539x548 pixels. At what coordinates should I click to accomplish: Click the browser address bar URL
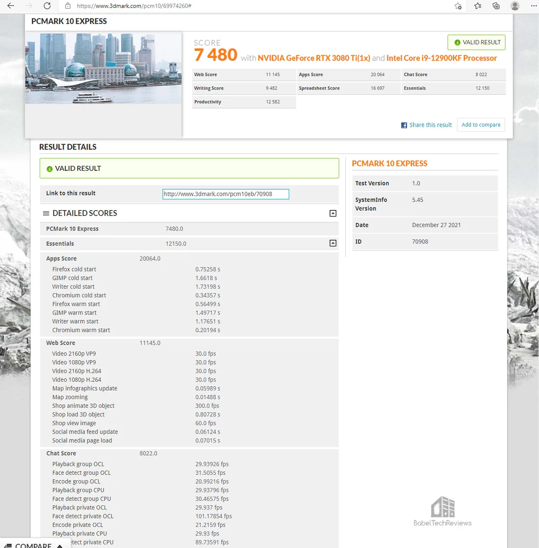click(134, 6)
